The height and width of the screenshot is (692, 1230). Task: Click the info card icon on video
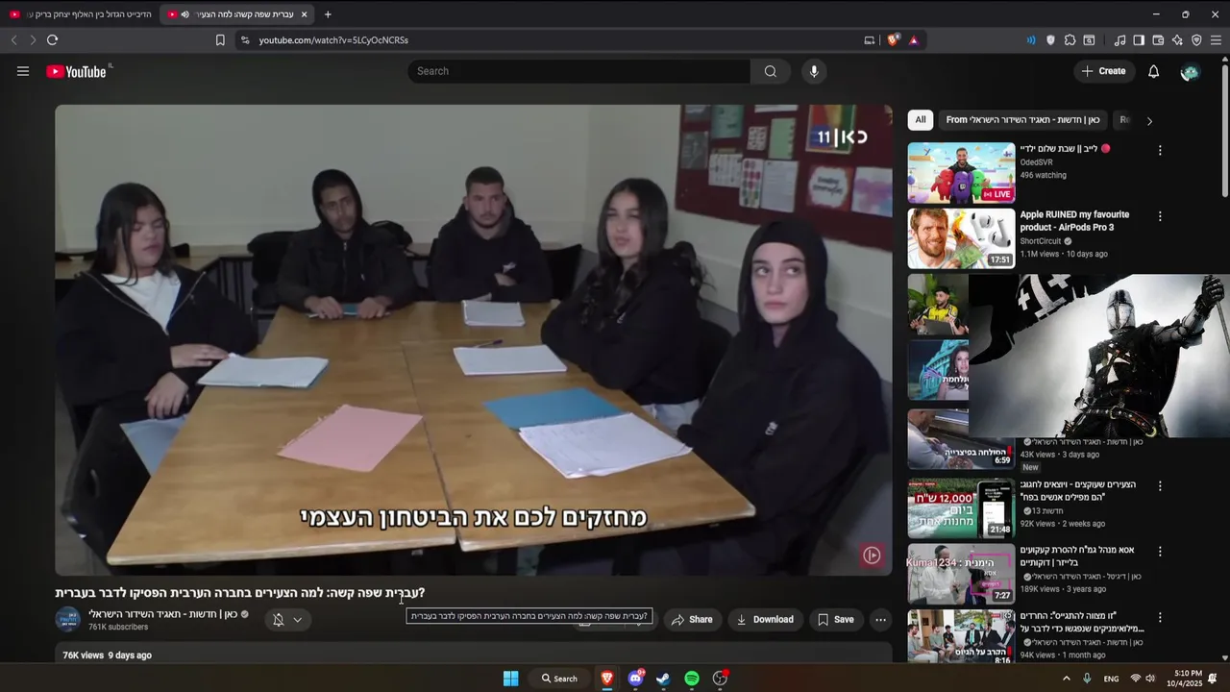(x=872, y=555)
